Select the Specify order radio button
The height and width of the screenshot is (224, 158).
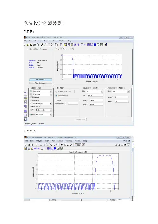click(x=56, y=92)
